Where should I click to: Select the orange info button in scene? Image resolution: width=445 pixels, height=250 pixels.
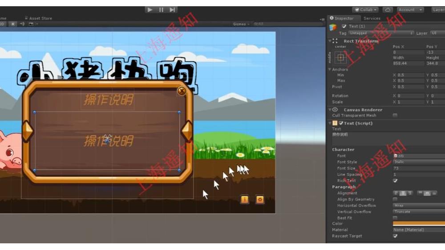[x=245, y=199]
